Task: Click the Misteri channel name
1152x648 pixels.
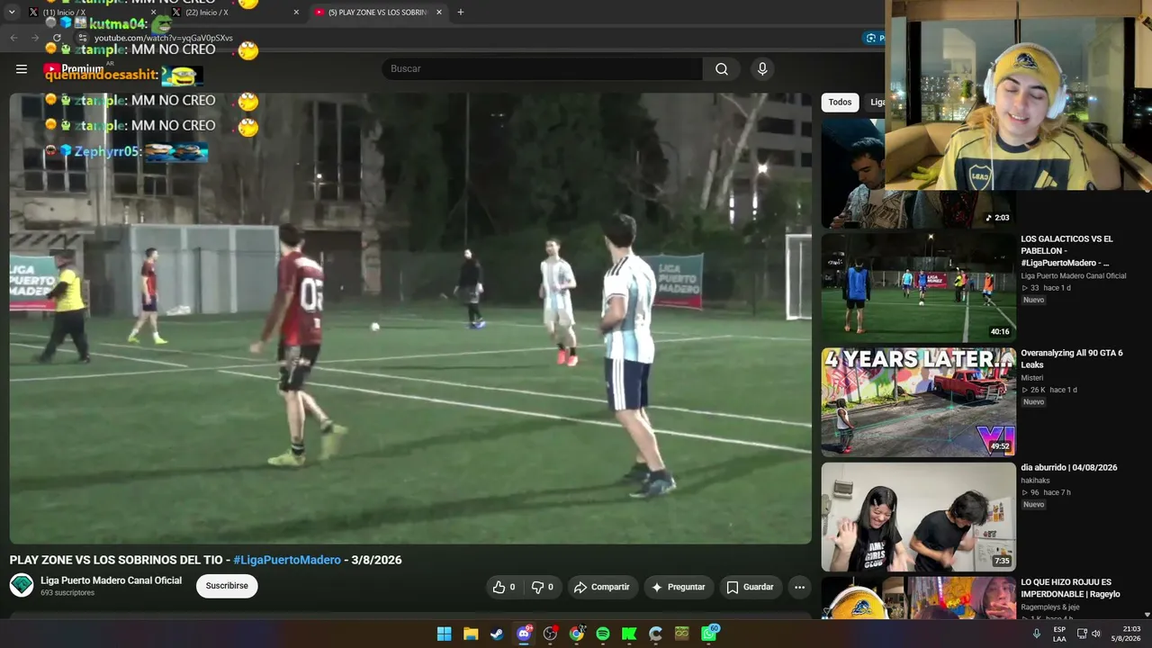Action: (x=1032, y=378)
